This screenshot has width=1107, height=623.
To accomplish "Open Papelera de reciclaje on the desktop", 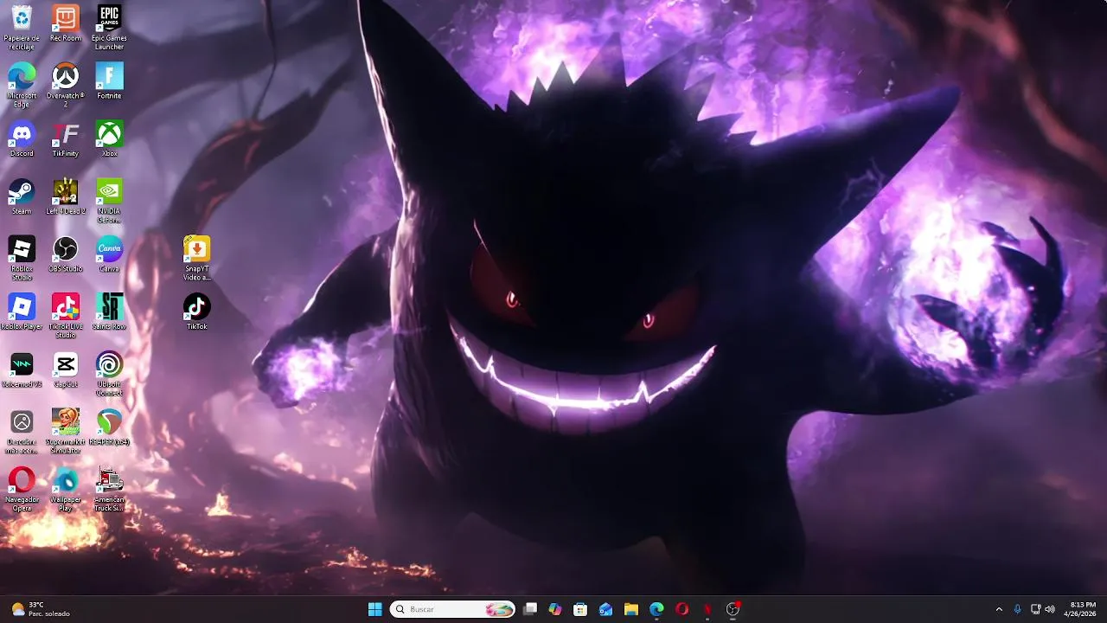I will [22, 27].
